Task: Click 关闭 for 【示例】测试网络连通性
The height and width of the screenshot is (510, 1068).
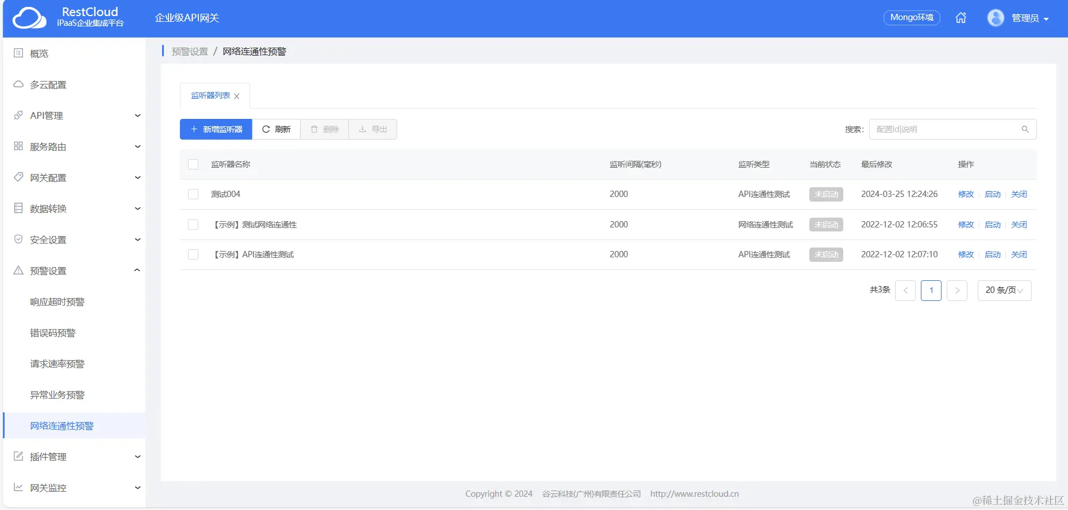Action: (1019, 225)
